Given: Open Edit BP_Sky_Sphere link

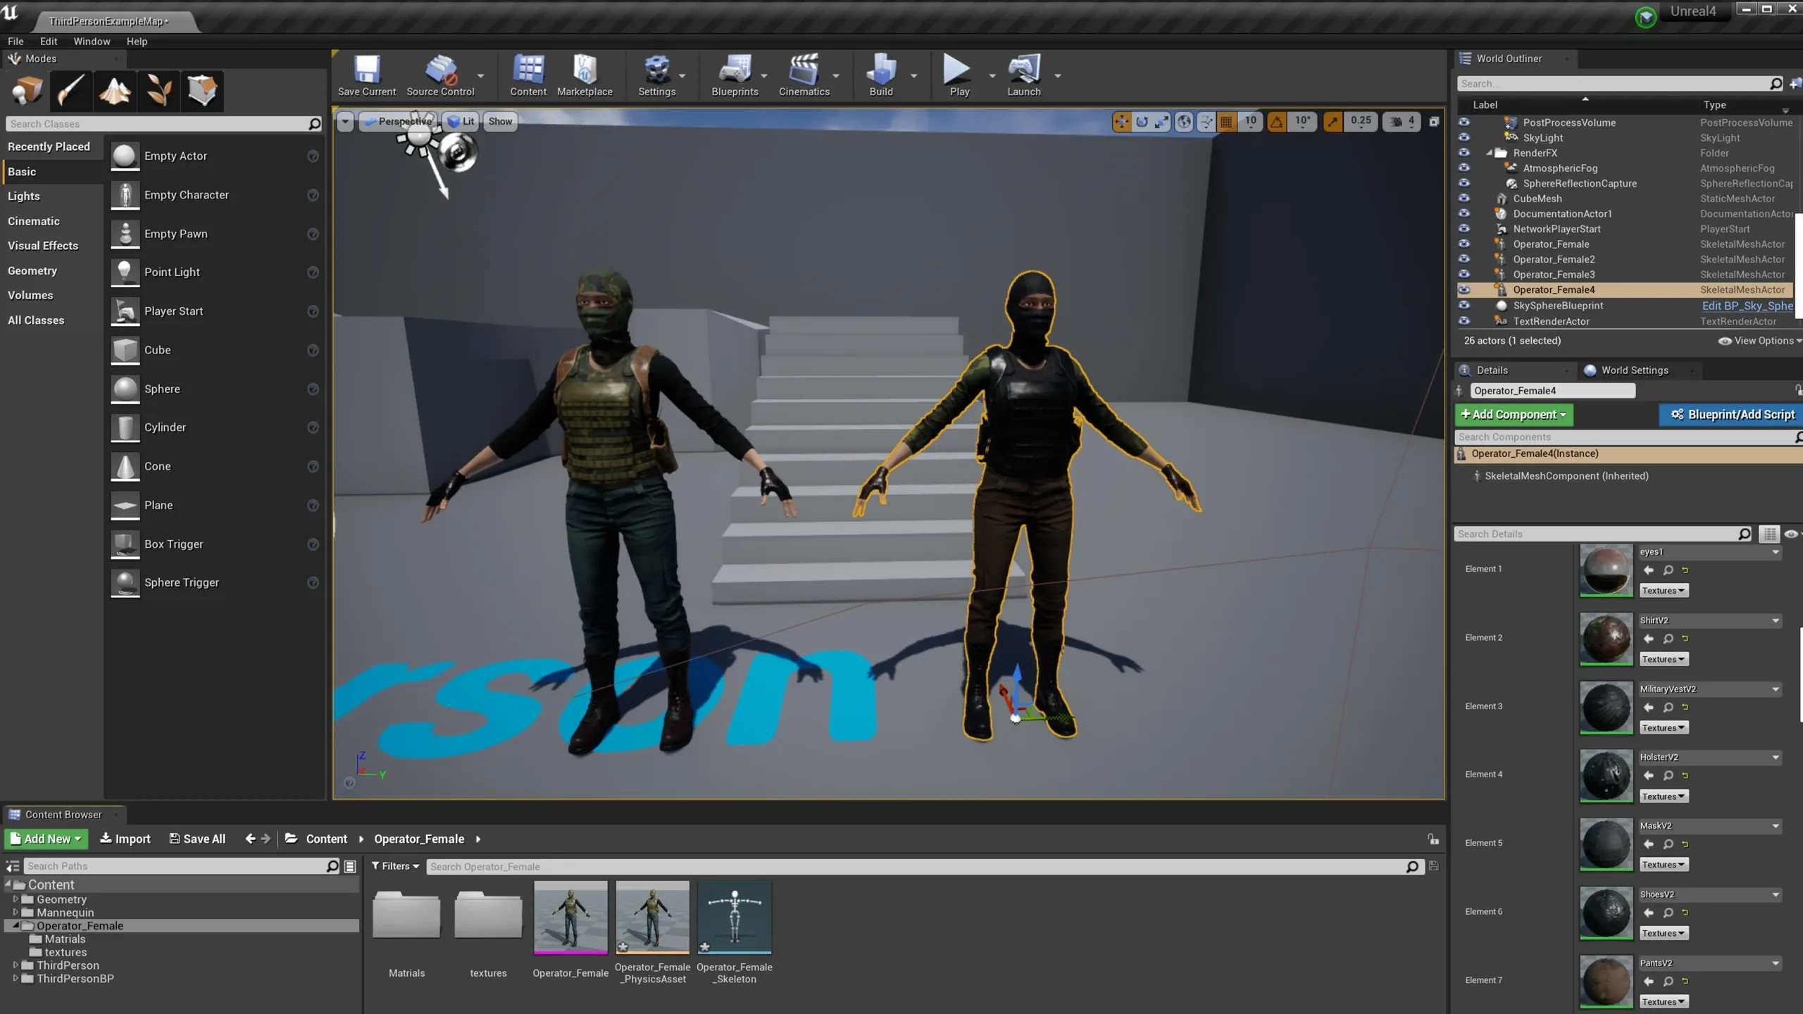Looking at the screenshot, I should pos(1747,306).
